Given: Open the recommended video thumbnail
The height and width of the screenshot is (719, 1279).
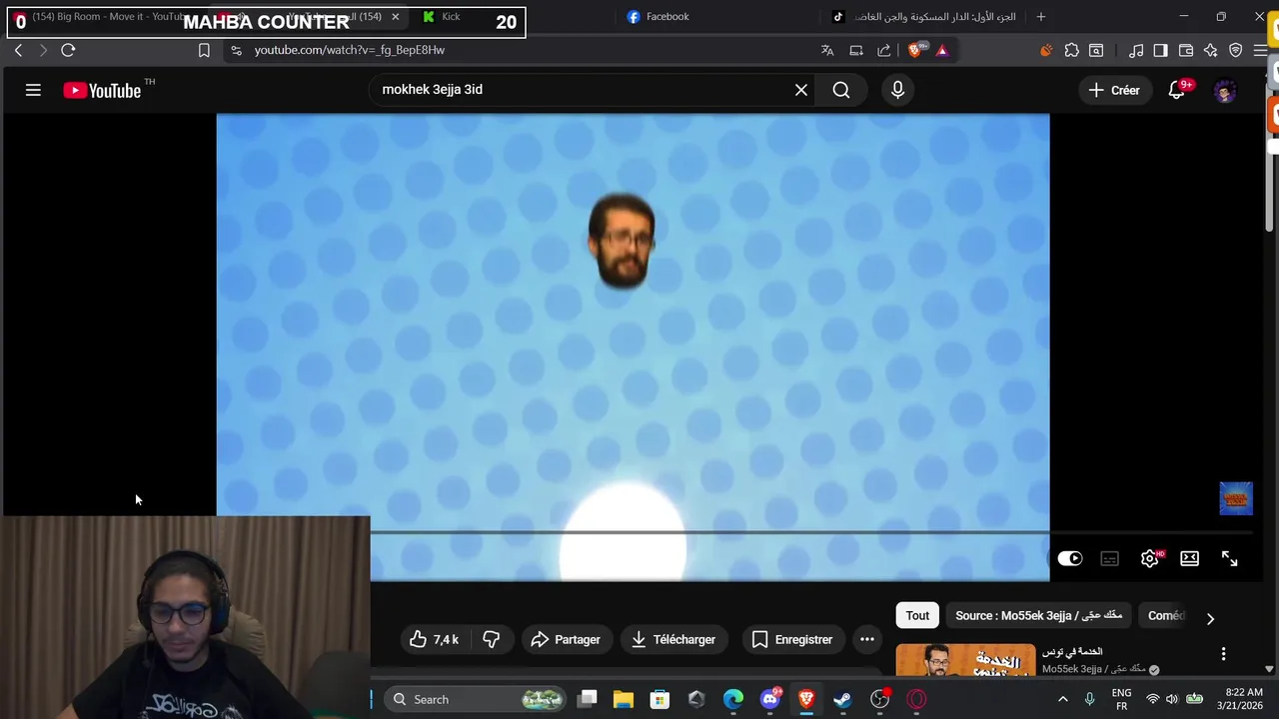Looking at the screenshot, I should pyautogui.click(x=965, y=661).
